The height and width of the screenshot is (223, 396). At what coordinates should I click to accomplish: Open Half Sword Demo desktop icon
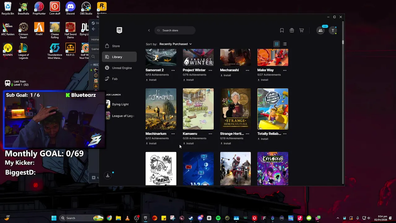click(71, 30)
